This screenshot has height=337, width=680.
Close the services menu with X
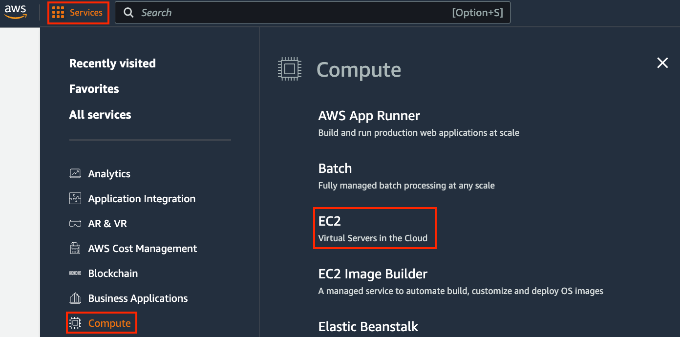pos(662,63)
